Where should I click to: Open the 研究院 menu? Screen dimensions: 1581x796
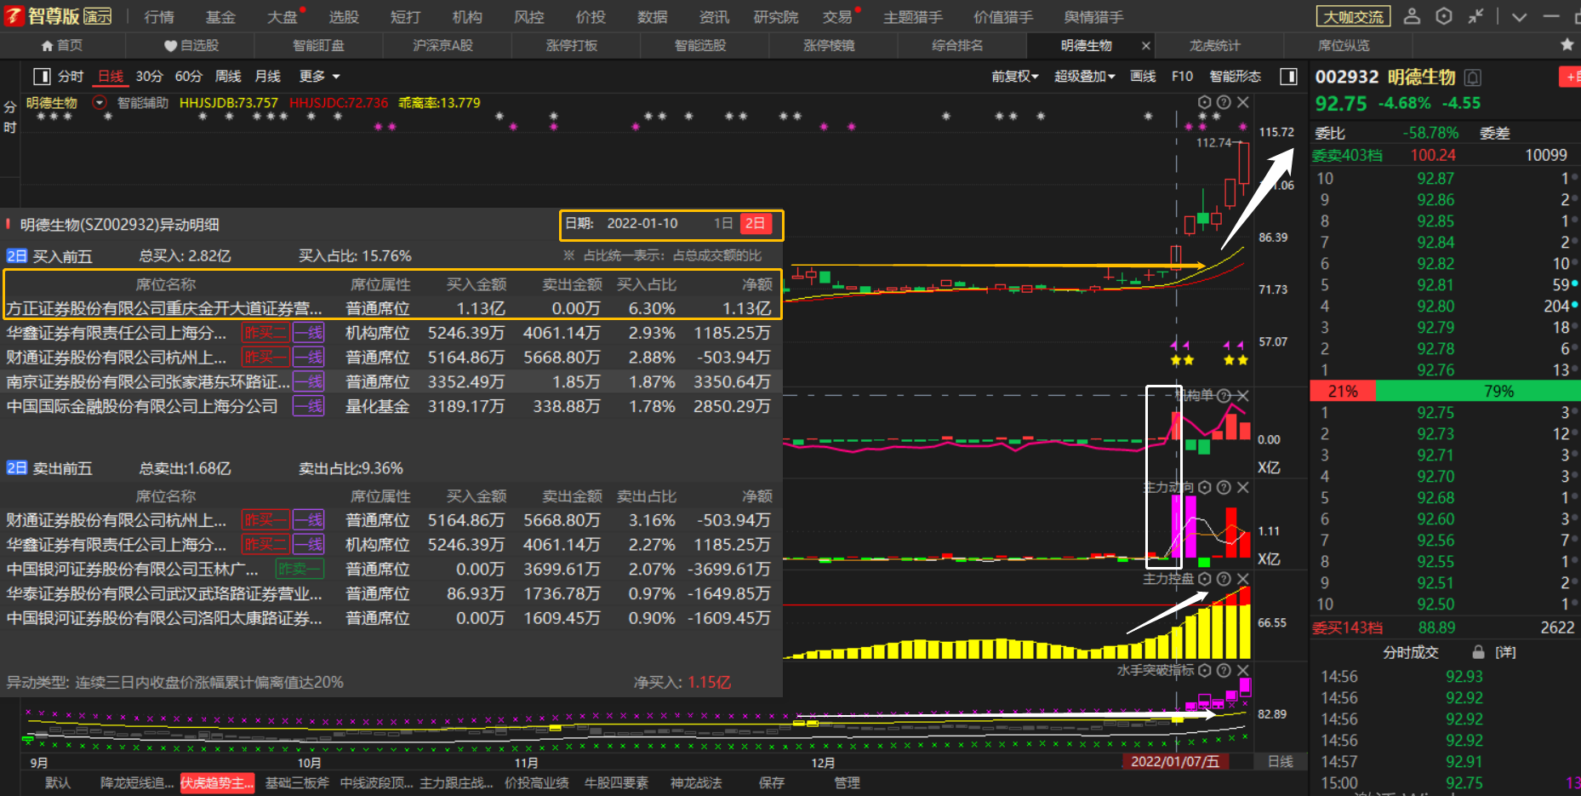click(776, 17)
